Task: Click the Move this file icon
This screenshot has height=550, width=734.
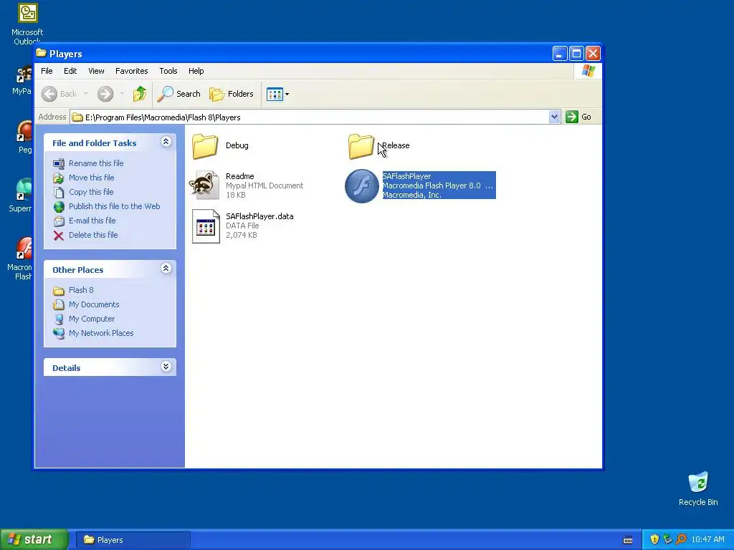Action: (x=59, y=178)
